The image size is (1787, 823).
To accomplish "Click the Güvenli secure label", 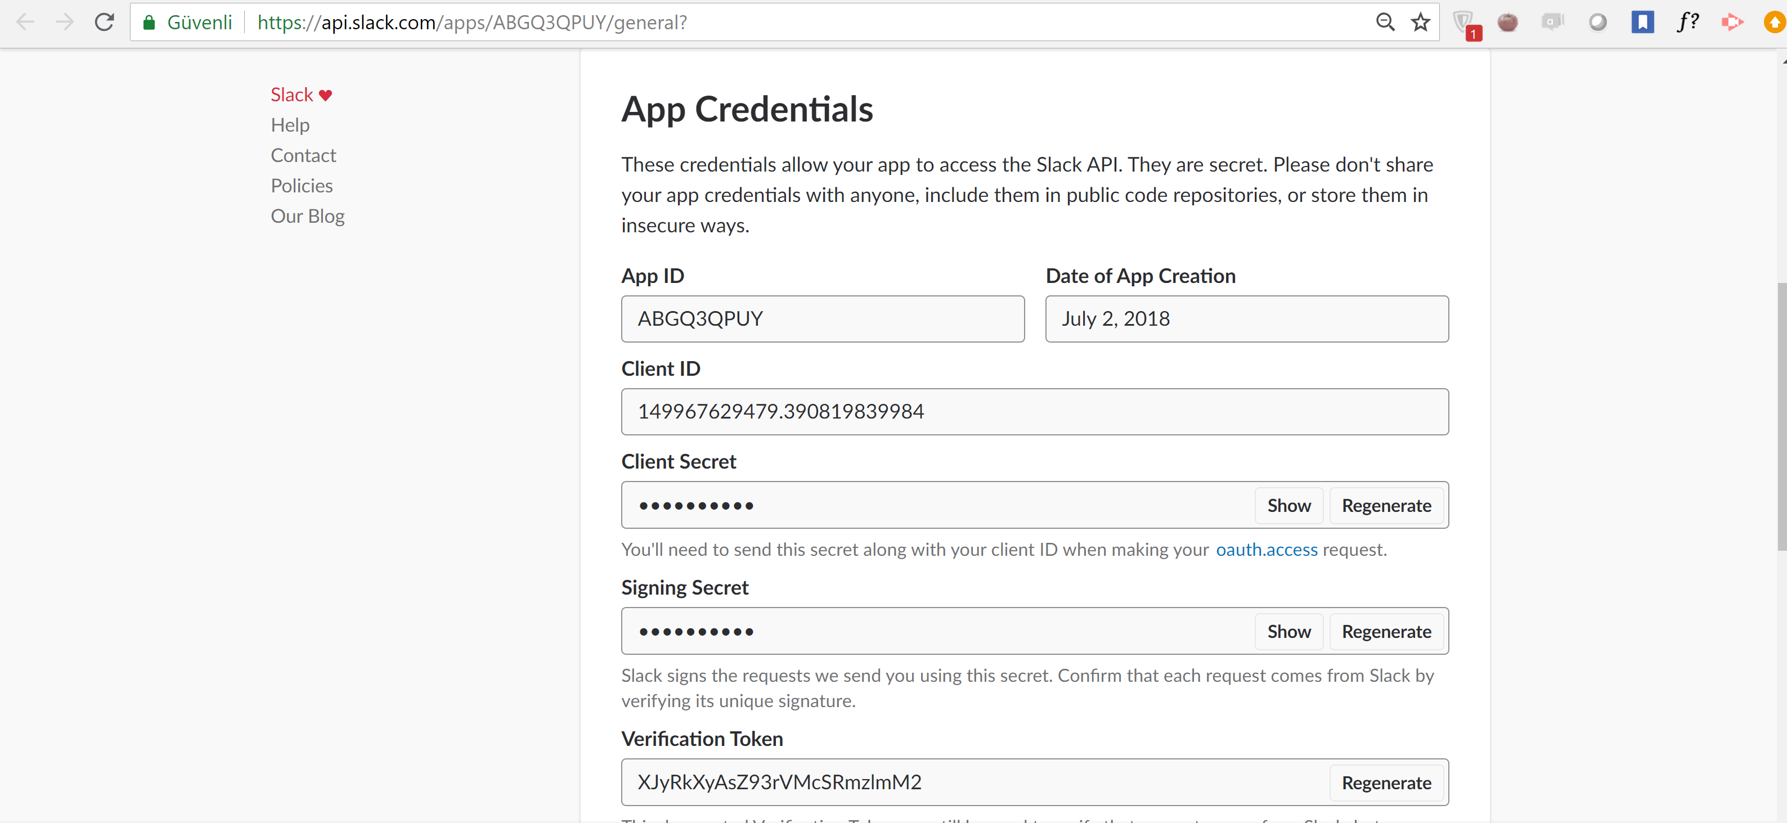I will click(x=199, y=23).
